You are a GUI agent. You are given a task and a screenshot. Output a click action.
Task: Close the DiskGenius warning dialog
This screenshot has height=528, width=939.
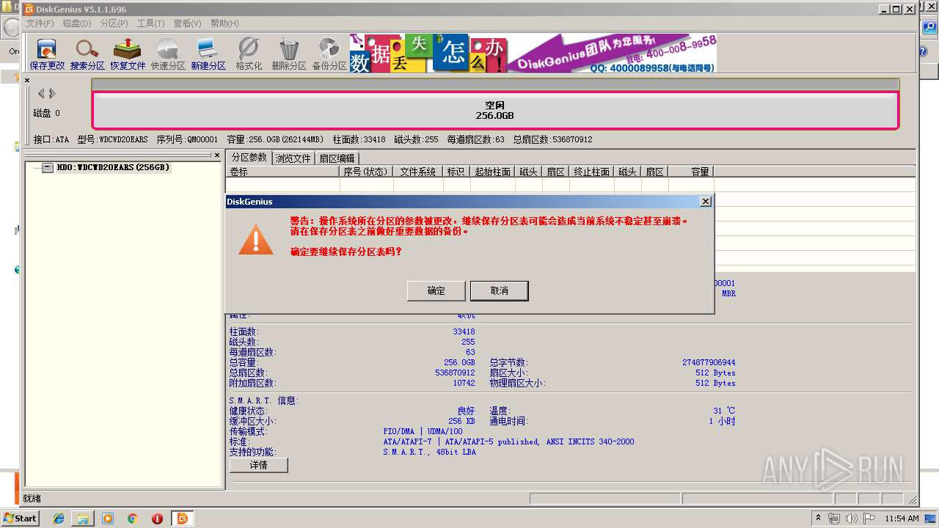coord(705,201)
